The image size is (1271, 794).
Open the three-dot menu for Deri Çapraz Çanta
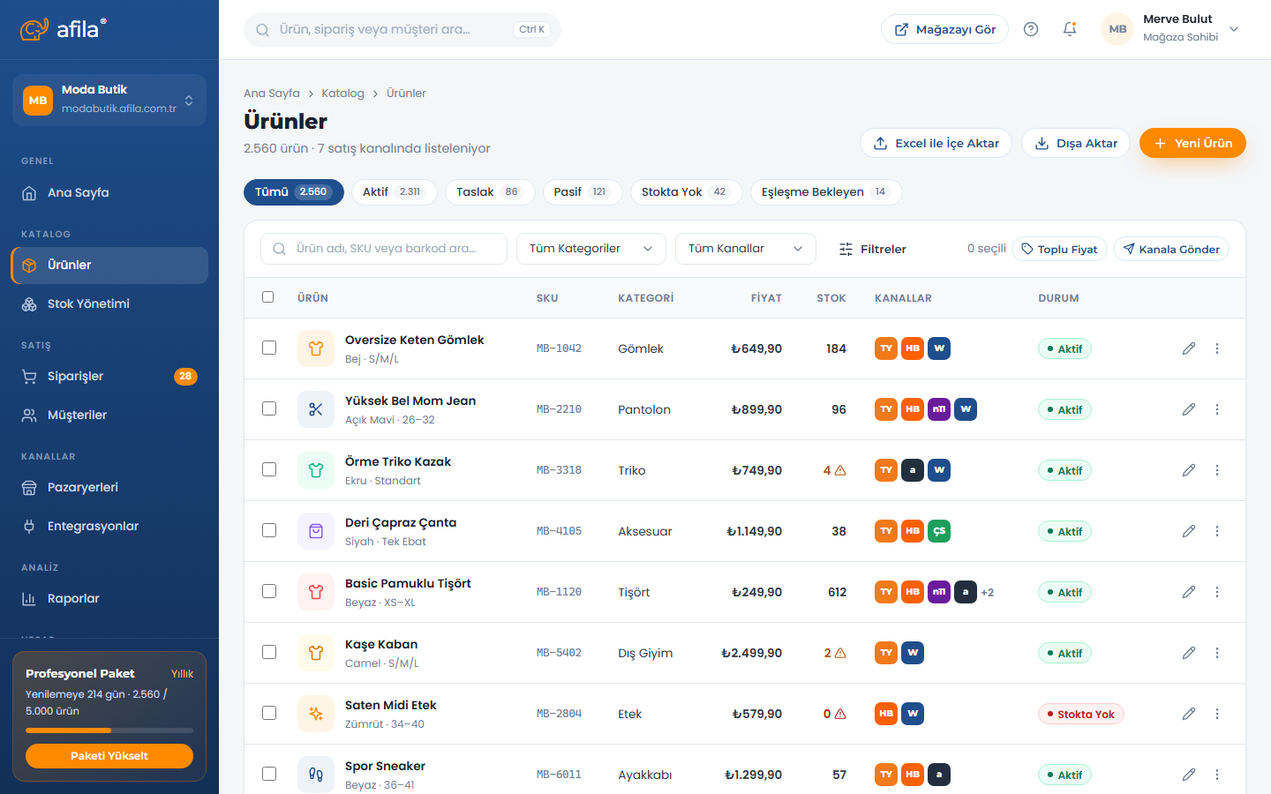[1217, 531]
